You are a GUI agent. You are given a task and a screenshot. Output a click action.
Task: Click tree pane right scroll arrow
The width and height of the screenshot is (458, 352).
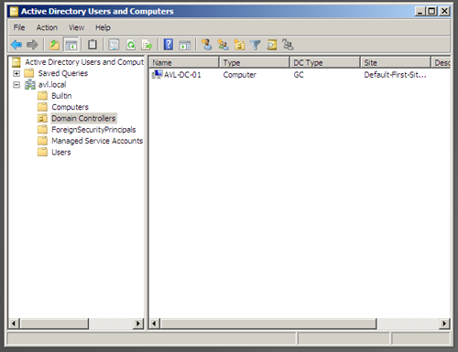pos(138,324)
